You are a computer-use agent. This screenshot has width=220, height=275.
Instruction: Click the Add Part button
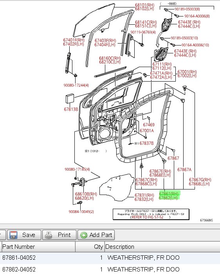(x=96, y=235)
